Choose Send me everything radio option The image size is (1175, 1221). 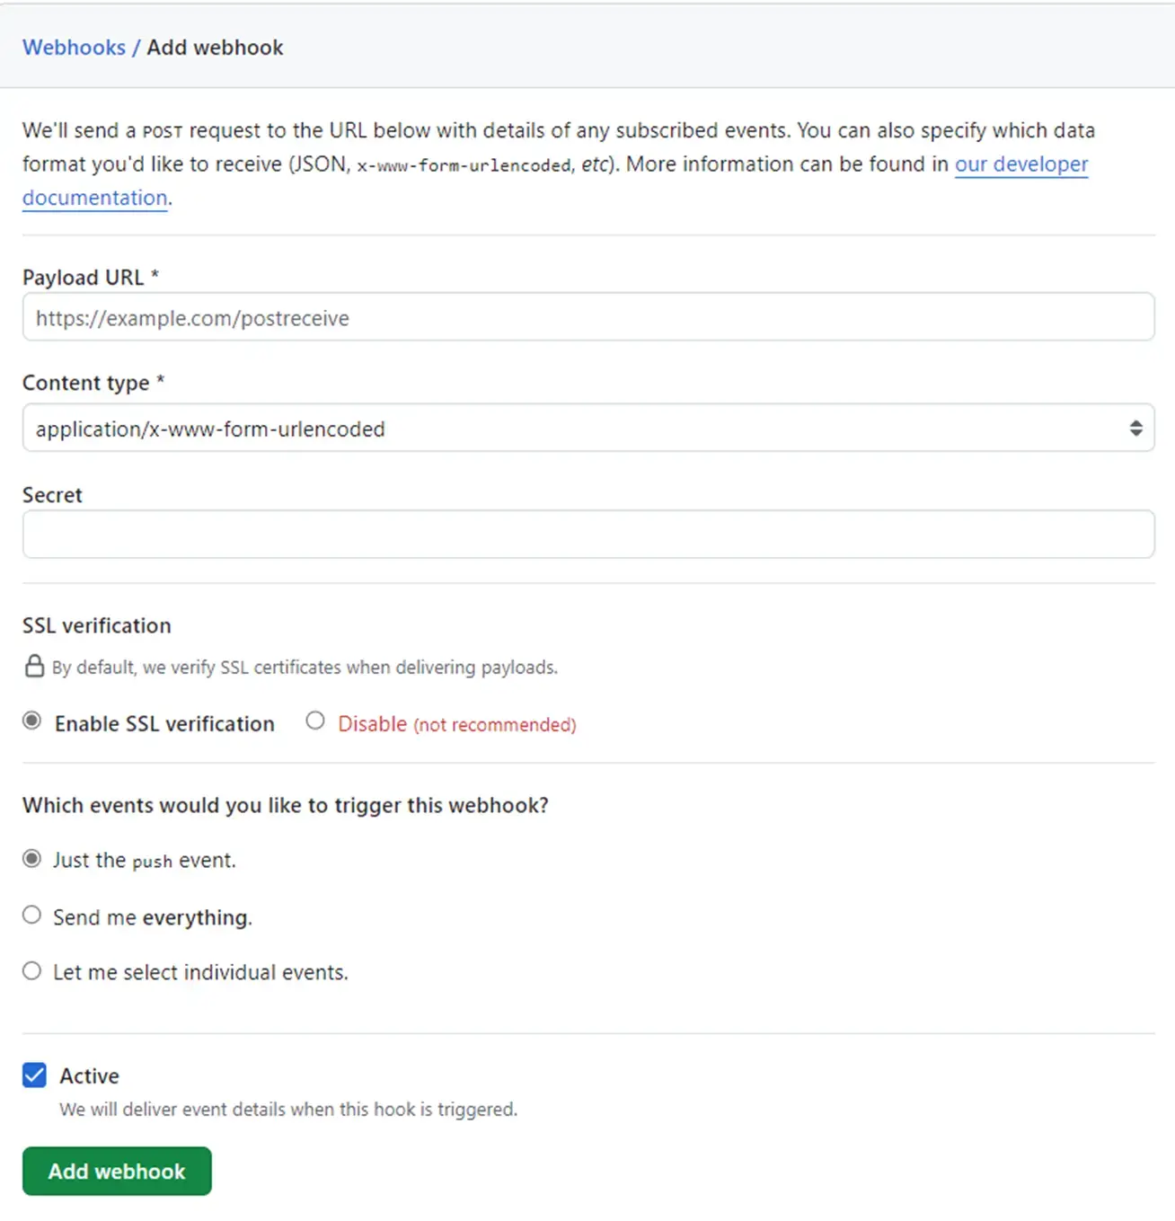pos(32,916)
